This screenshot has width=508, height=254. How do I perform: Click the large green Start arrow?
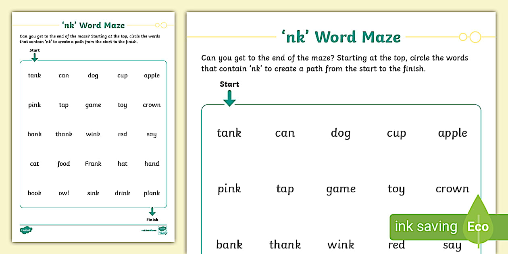pyautogui.click(x=229, y=98)
